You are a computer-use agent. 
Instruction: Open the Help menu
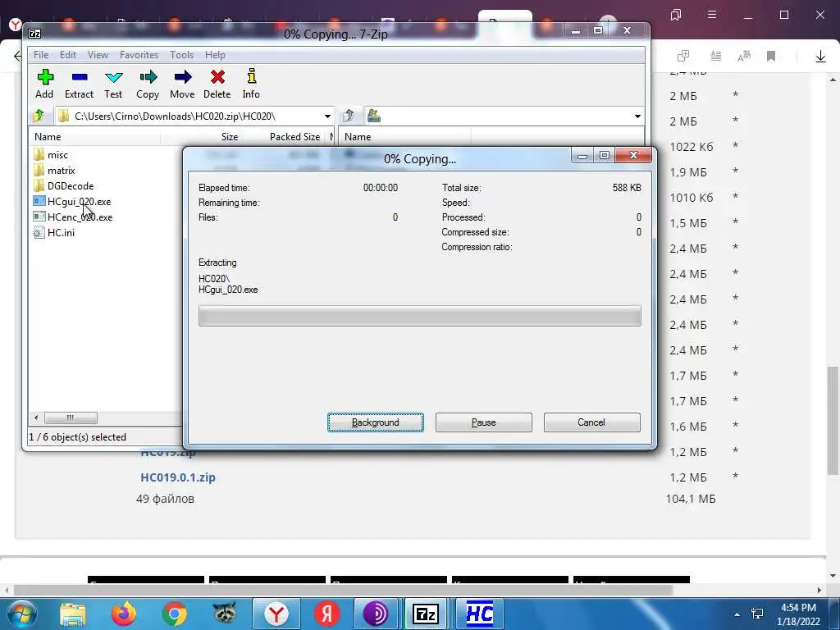[x=215, y=55]
